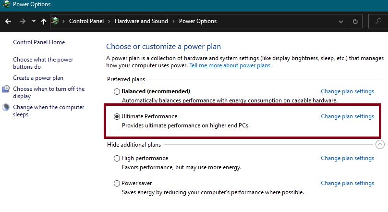
Task: Click the search magnifier icon
Action: coord(378,21)
